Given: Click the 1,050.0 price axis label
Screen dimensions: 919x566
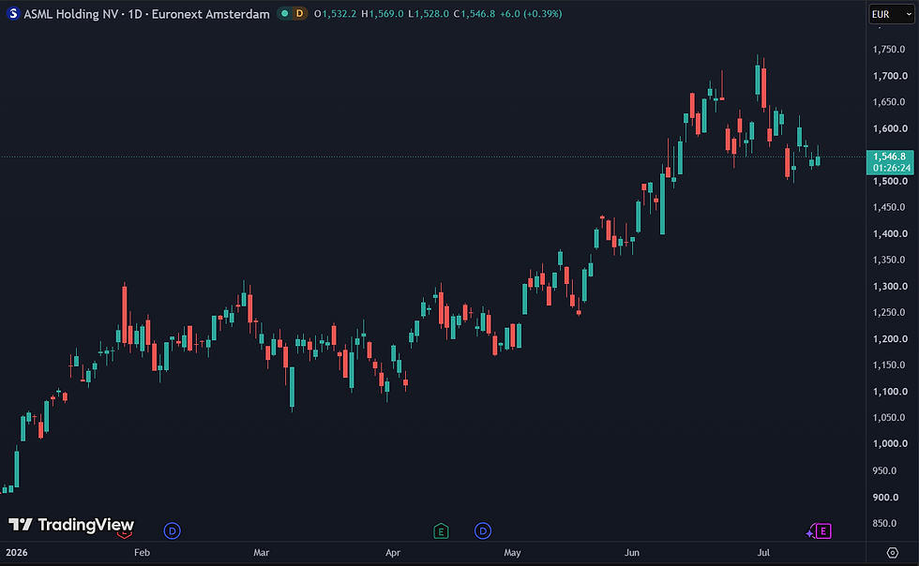Looking at the screenshot, I should [x=889, y=418].
